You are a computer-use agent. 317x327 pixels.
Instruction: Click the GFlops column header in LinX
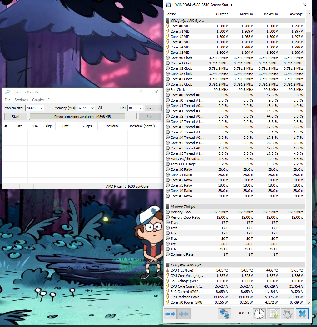point(87,126)
